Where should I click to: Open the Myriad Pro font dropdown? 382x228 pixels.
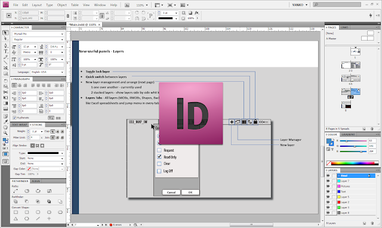click(38, 34)
